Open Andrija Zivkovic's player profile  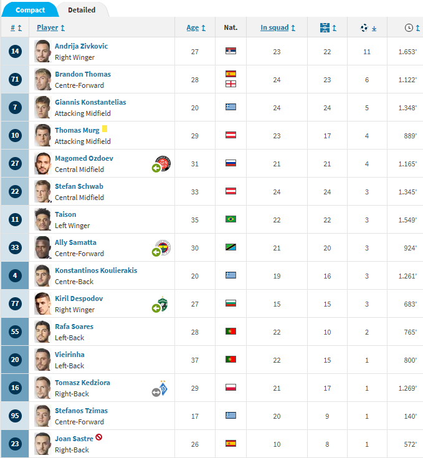coord(81,46)
